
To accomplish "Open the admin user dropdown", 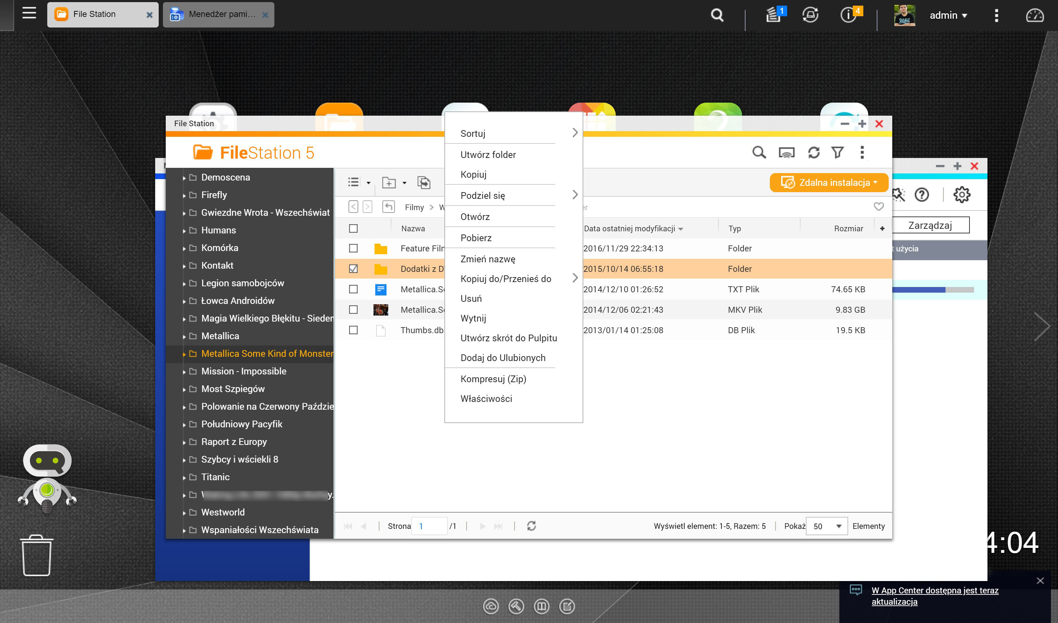I will point(948,16).
